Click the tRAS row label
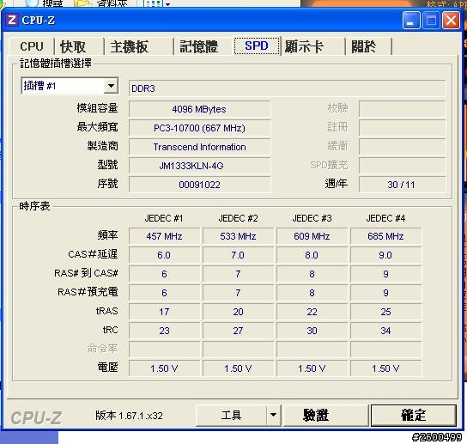The width and height of the screenshot is (467, 444). (107, 311)
